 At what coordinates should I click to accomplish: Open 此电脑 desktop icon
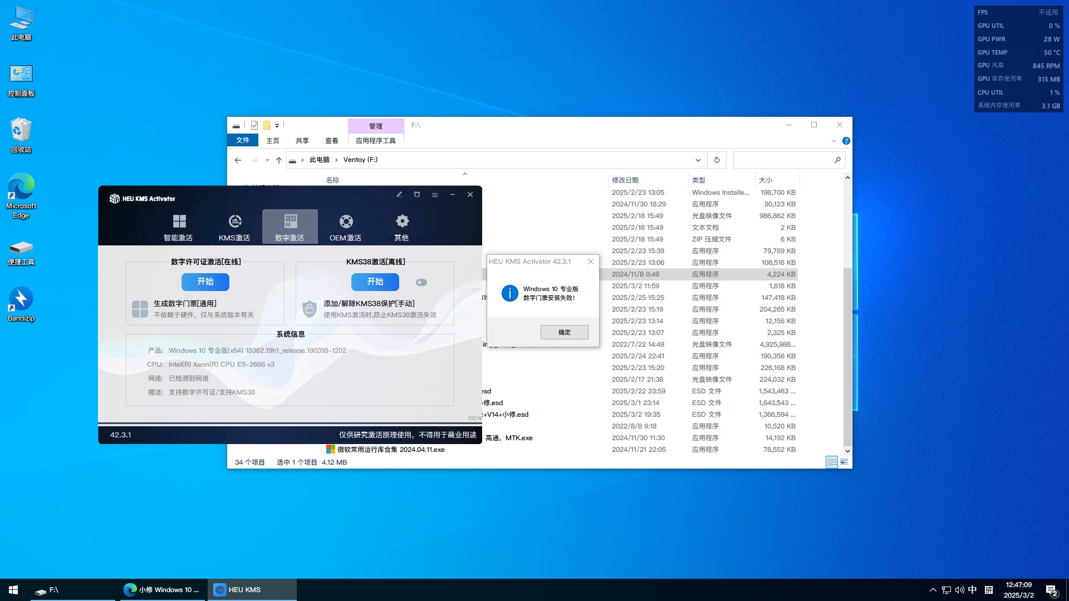coord(21,24)
